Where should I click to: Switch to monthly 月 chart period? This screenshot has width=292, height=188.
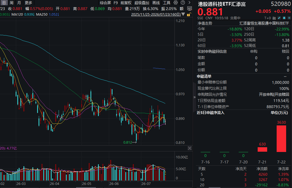coord(19,3)
